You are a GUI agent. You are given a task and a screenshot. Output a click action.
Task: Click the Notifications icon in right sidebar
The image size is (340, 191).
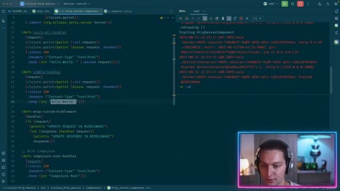coord(336,11)
